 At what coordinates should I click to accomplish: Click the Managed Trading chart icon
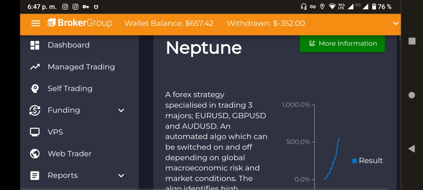[x=35, y=67]
